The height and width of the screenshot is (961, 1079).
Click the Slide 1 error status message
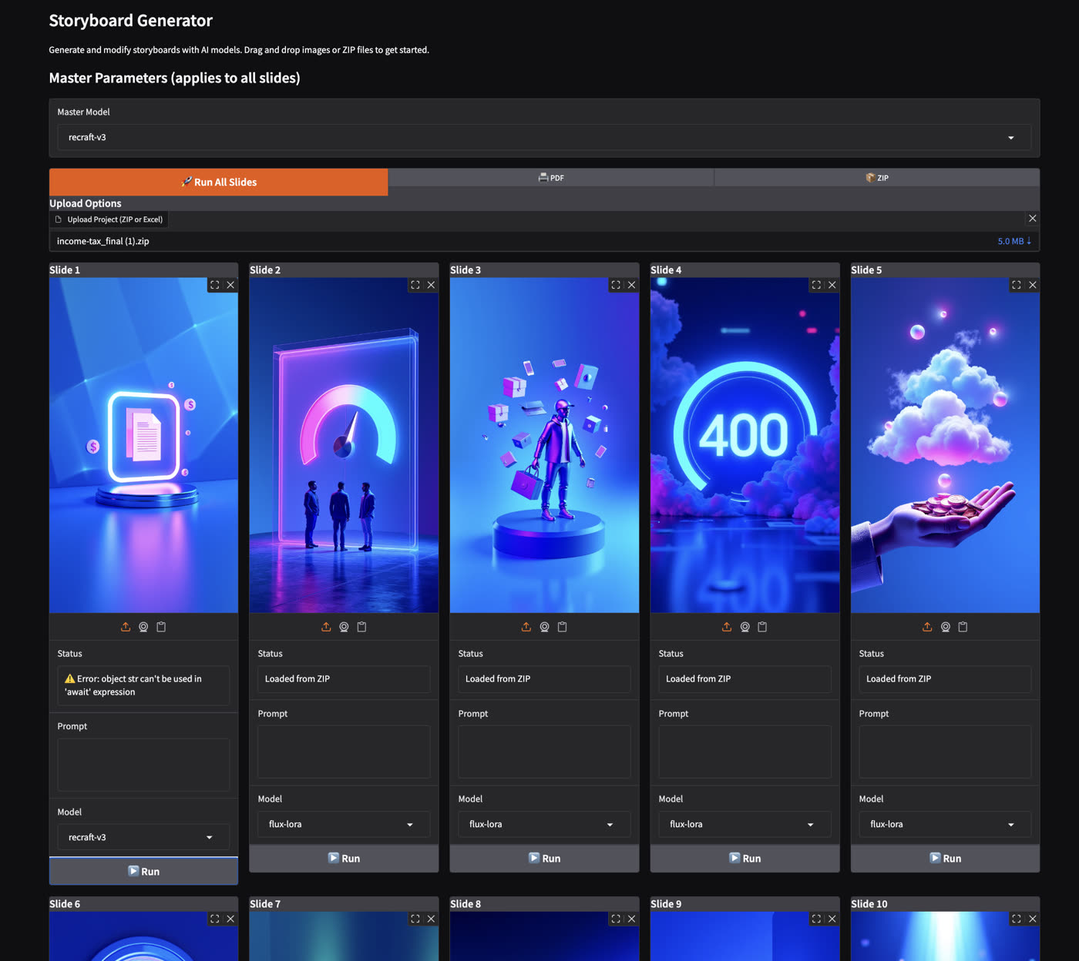pos(143,685)
